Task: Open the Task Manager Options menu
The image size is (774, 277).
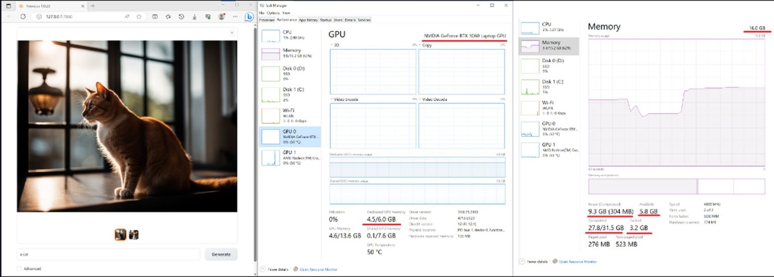Action: coord(273,13)
